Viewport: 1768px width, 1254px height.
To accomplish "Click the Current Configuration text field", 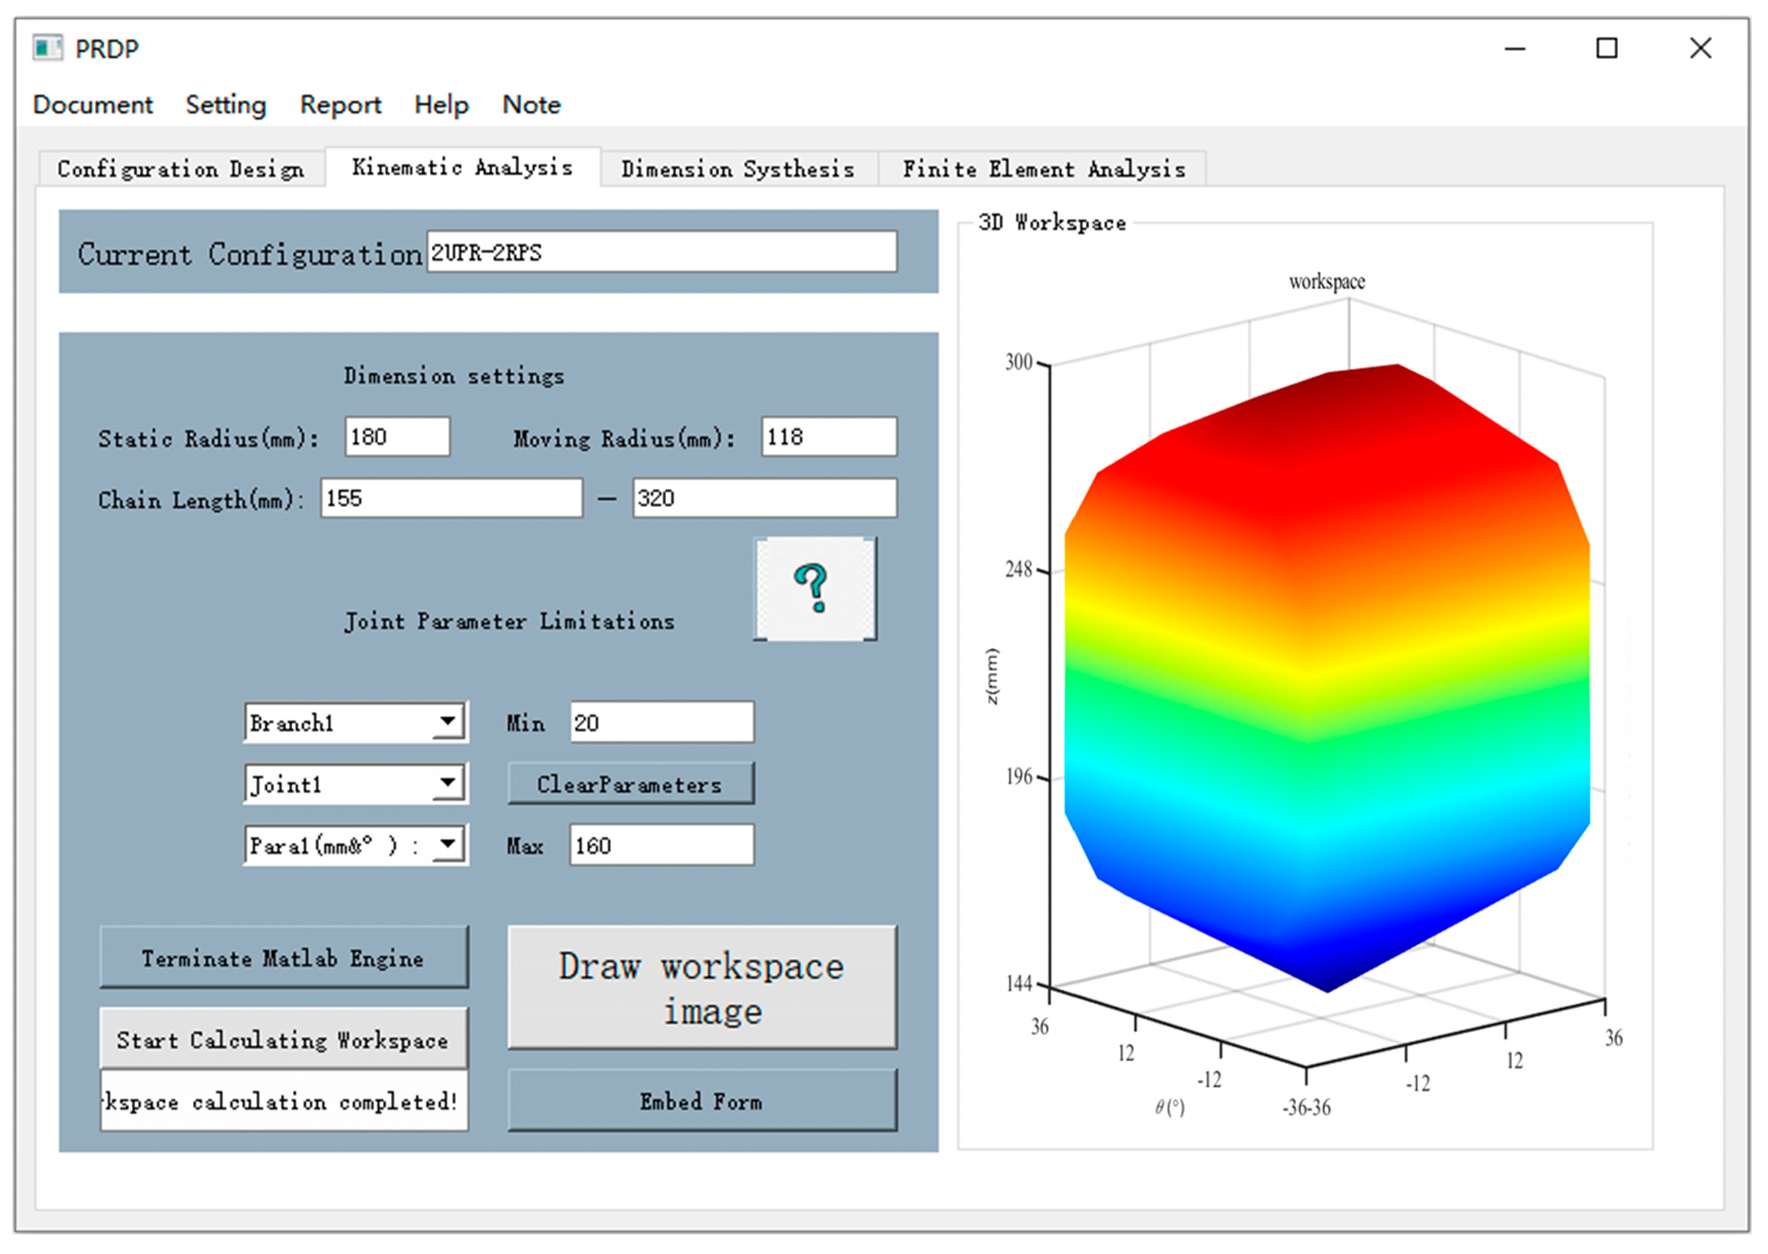I will tap(661, 252).
